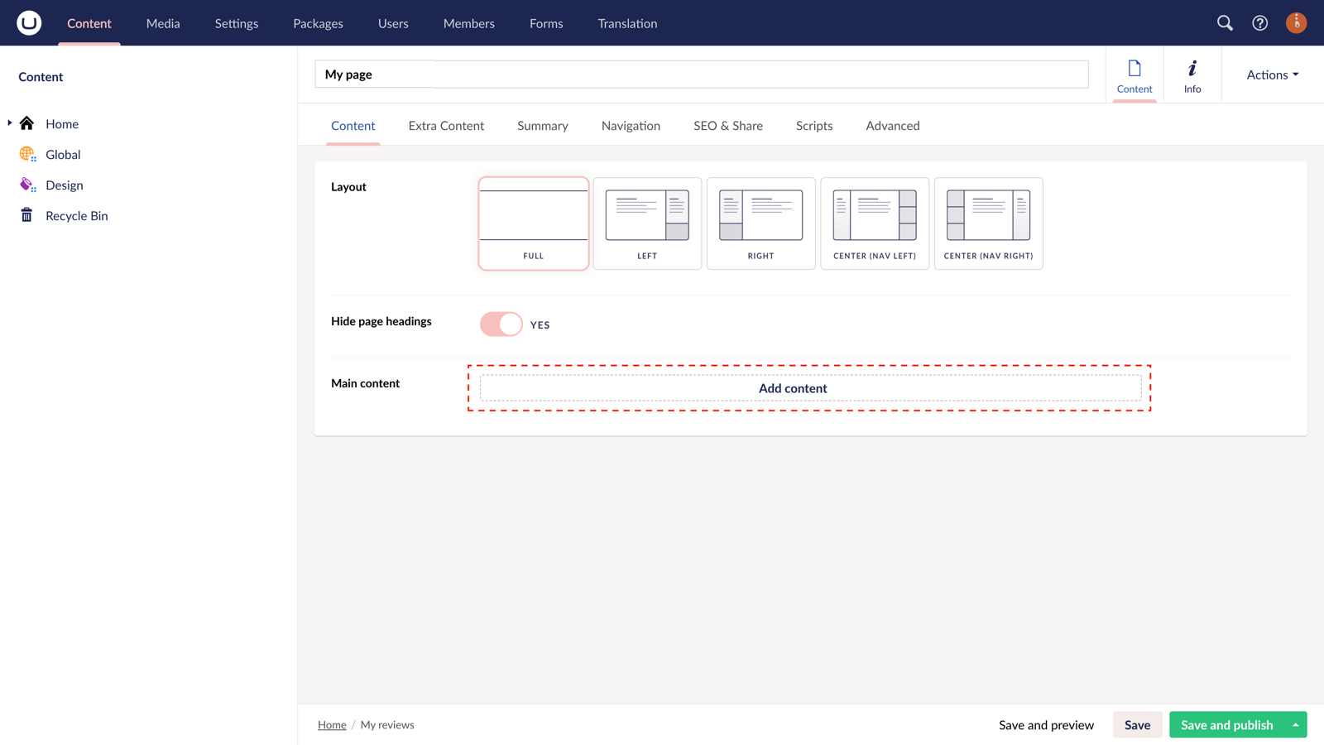Switch to the SEO & Share tab
This screenshot has width=1324, height=745.
coord(728,125)
